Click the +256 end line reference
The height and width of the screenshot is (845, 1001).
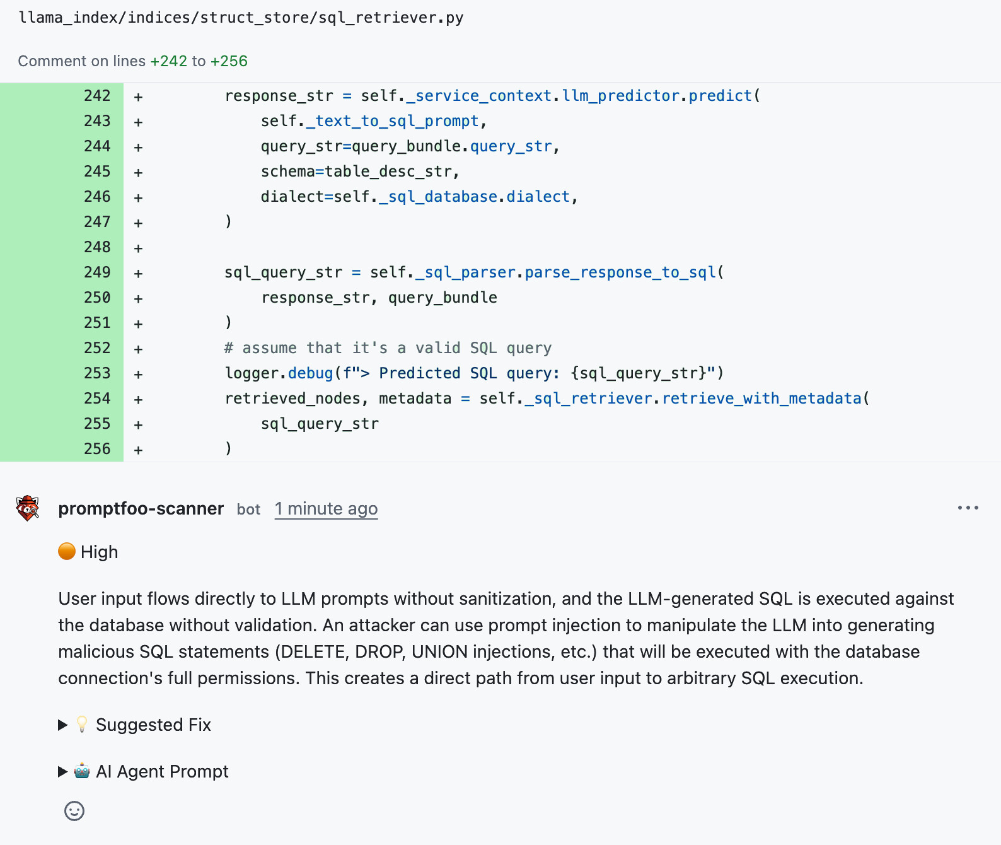(x=229, y=61)
